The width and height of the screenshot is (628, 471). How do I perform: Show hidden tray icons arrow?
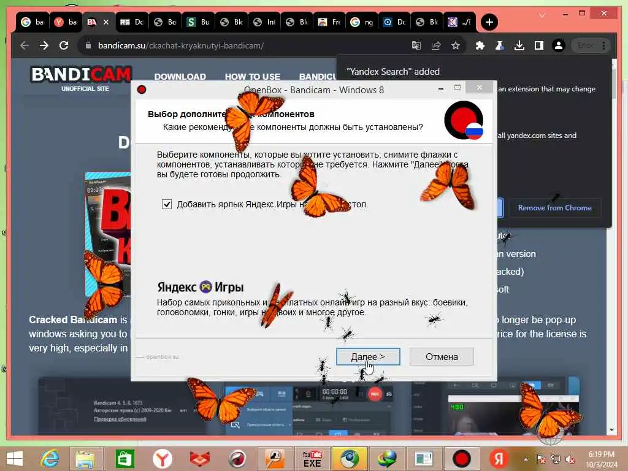coord(526,459)
